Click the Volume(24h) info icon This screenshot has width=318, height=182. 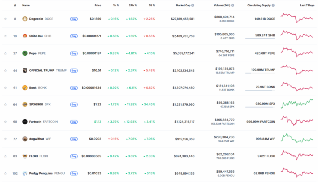click(233, 5)
